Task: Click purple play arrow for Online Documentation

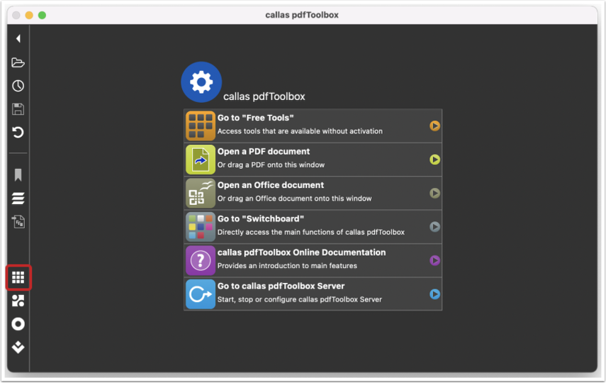Action: click(434, 260)
